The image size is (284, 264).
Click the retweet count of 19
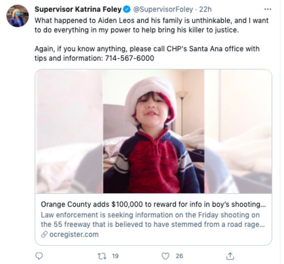tap(115, 256)
